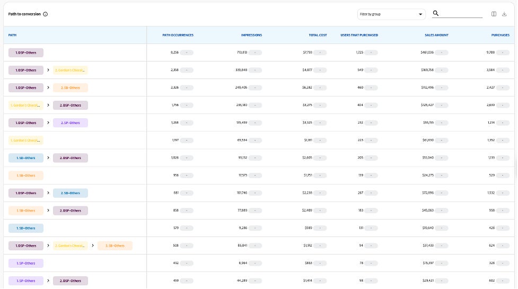Click the purple 2. SP-Others path chip
This screenshot has width=518, height=289.
(70, 123)
